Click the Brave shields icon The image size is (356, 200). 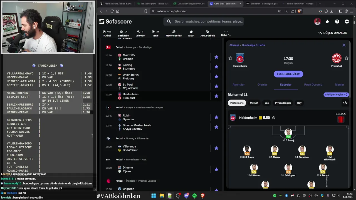point(299,11)
